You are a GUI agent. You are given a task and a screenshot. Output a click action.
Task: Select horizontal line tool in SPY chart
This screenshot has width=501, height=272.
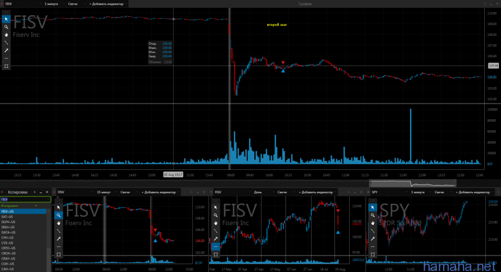[373, 247]
